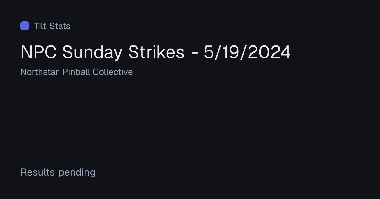Click the purple Tilt Stats logo square
The width and height of the screenshot is (380, 199).
click(25, 26)
